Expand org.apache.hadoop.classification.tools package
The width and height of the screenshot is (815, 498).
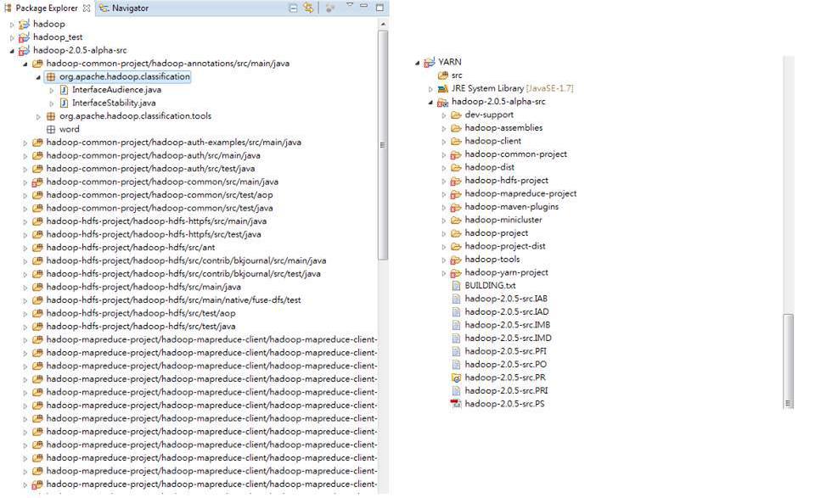point(38,116)
